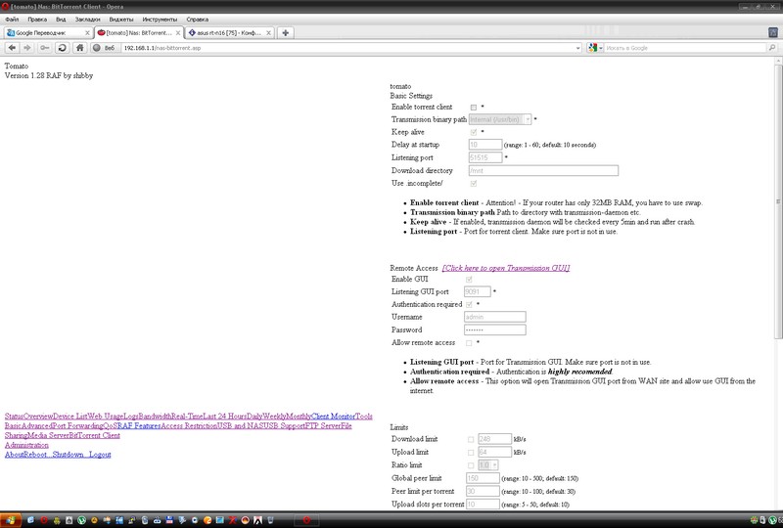Screen dimensions: 783x528
Task: Launch Opera from taskbar quick launch
Action: (x=44, y=520)
